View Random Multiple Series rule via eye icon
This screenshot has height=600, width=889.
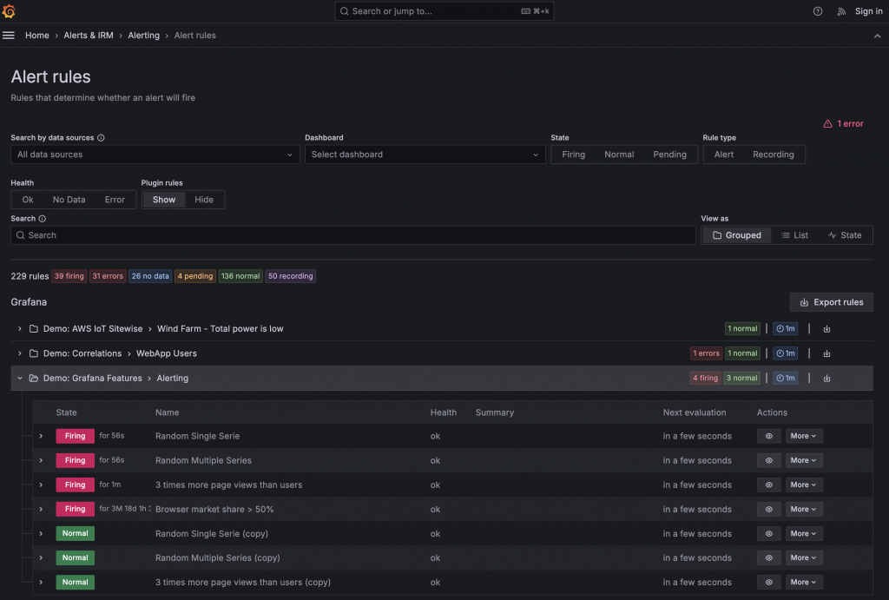[769, 460]
